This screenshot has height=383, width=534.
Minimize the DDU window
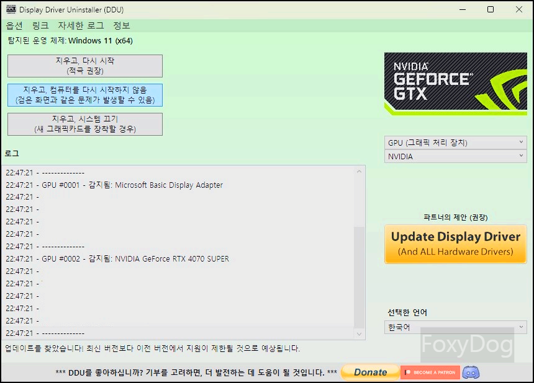point(463,9)
